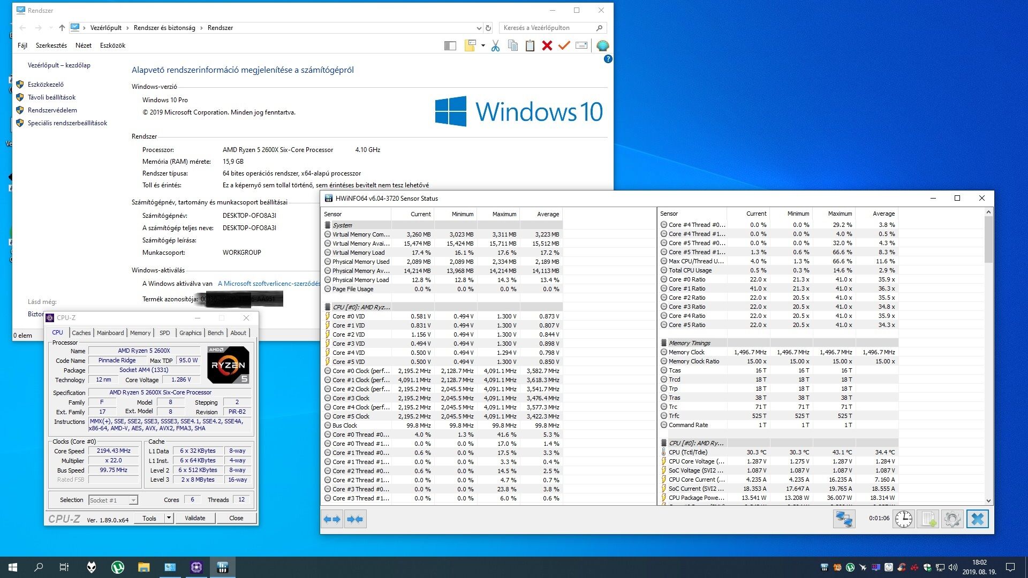This screenshot has height=578, width=1028.
Task: Click the preview pane icon in Rendszer toolbar
Action: coord(450,46)
